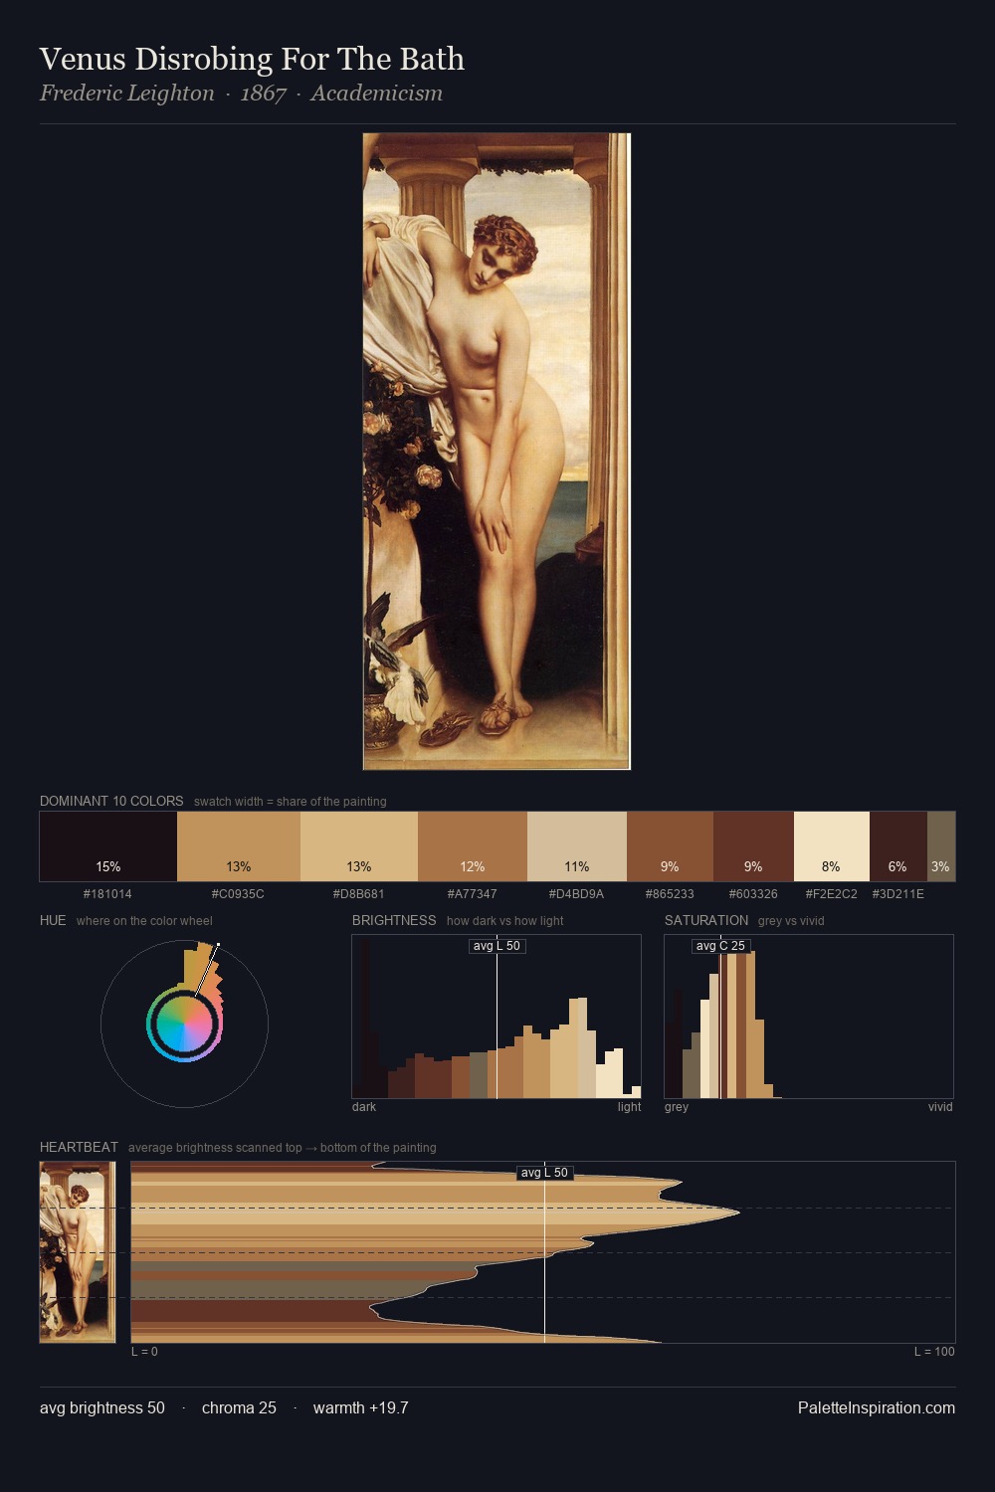Select the #865233 swatch
This screenshot has height=1492, width=995.
pos(670,846)
